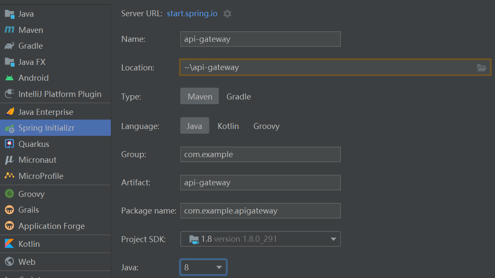Select Gradle as the build type

(239, 97)
